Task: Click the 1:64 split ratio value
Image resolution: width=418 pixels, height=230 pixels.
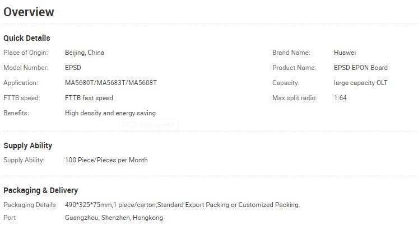Action: 340,98
